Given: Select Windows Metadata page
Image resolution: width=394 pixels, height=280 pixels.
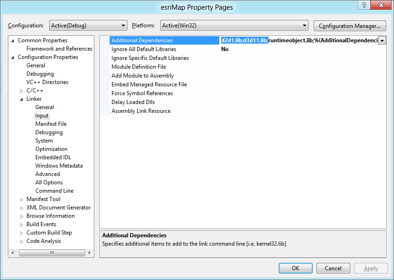Looking at the screenshot, I should [x=59, y=166].
